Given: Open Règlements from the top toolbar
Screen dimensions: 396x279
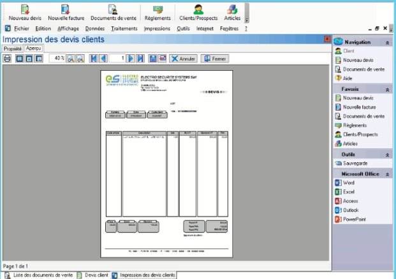Looking at the screenshot, I should [157, 12].
